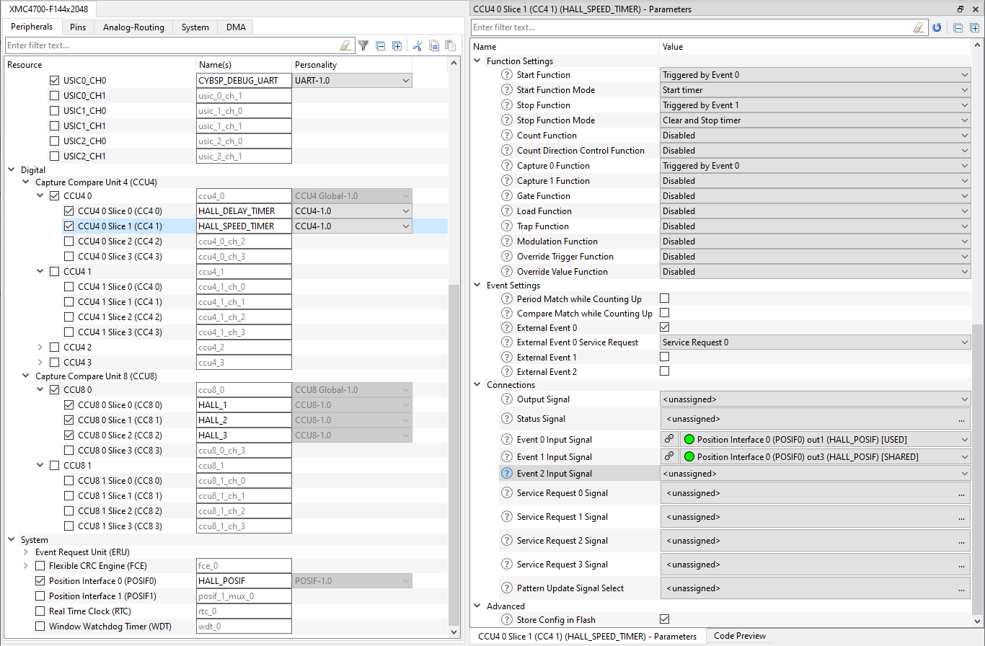
Task: Copy the selected resource configuration
Action: 434,45
